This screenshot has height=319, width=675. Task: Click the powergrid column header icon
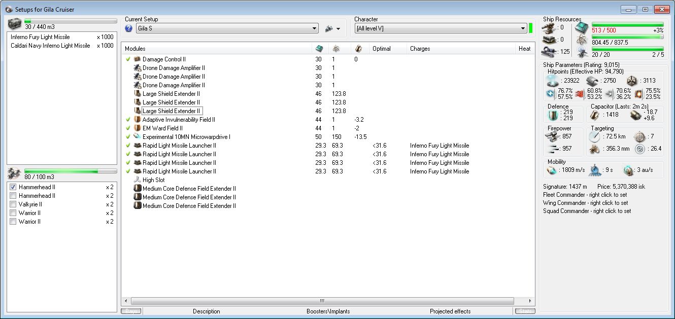[x=336, y=49]
